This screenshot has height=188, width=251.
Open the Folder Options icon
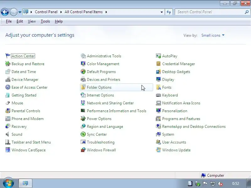[x=83, y=87]
